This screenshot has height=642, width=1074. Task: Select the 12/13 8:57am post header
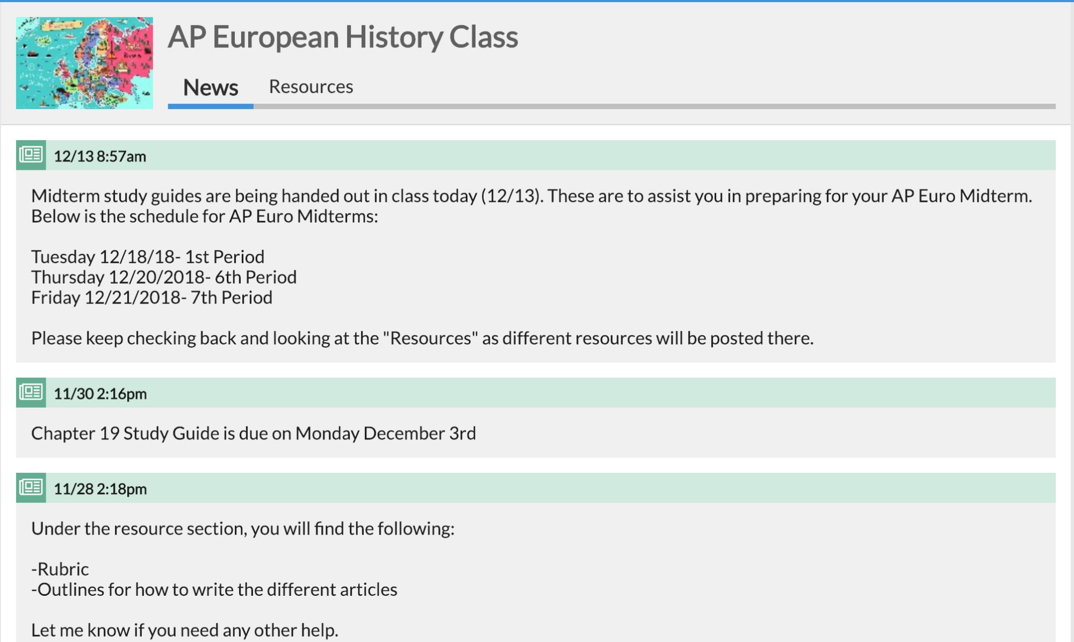click(100, 156)
